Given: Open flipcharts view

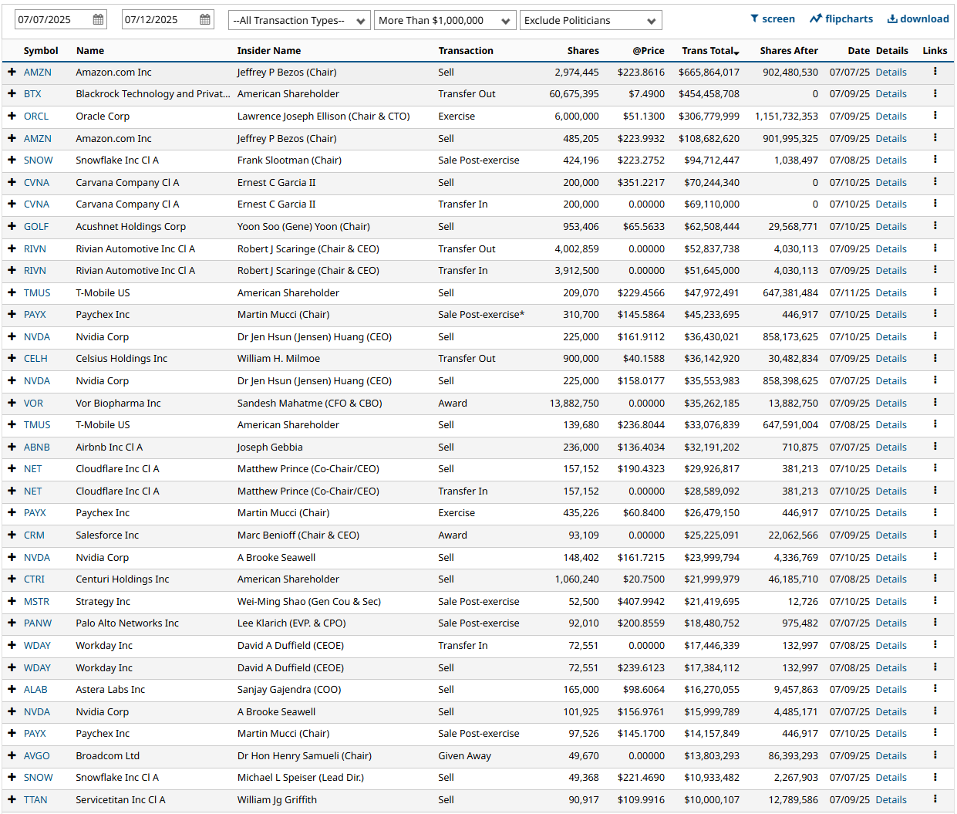Looking at the screenshot, I should (x=841, y=19).
